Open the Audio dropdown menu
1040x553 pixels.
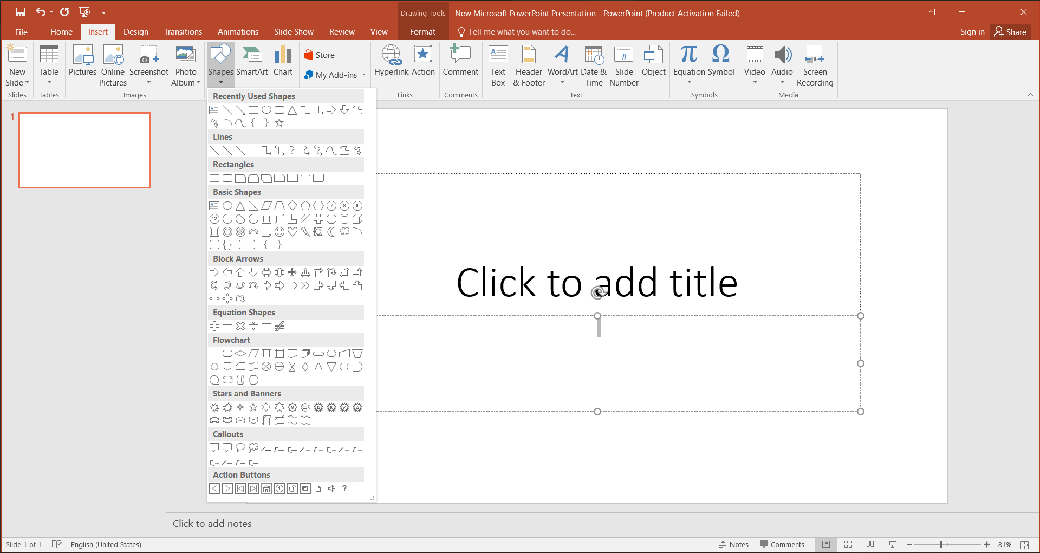(782, 83)
